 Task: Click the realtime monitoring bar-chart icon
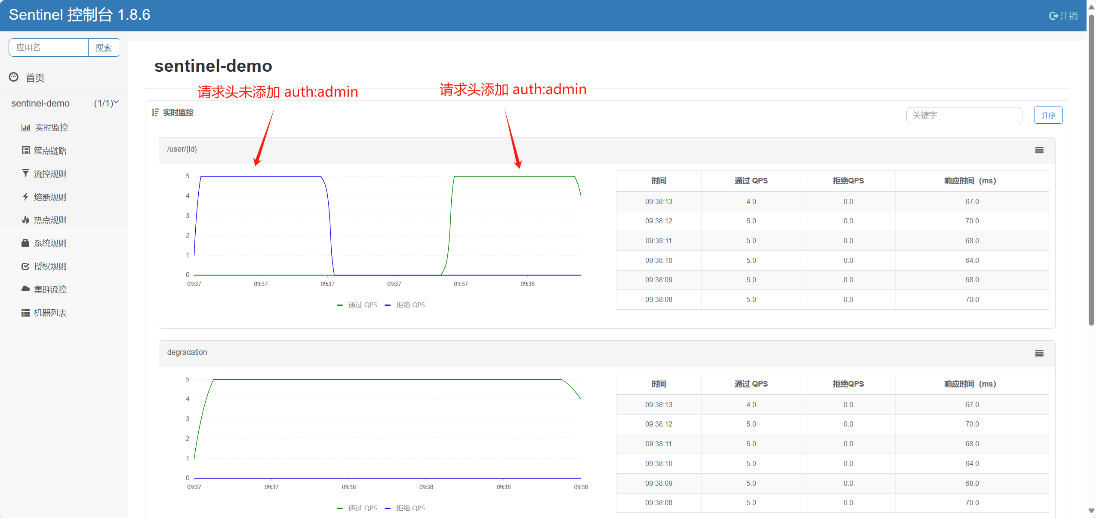click(26, 128)
